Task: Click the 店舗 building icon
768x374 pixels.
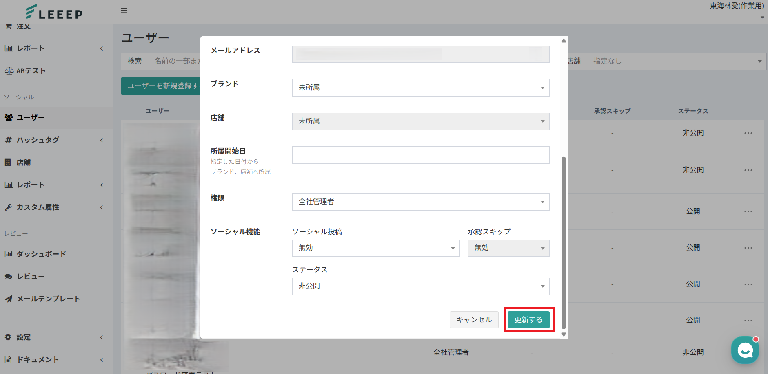Action: (x=8, y=163)
